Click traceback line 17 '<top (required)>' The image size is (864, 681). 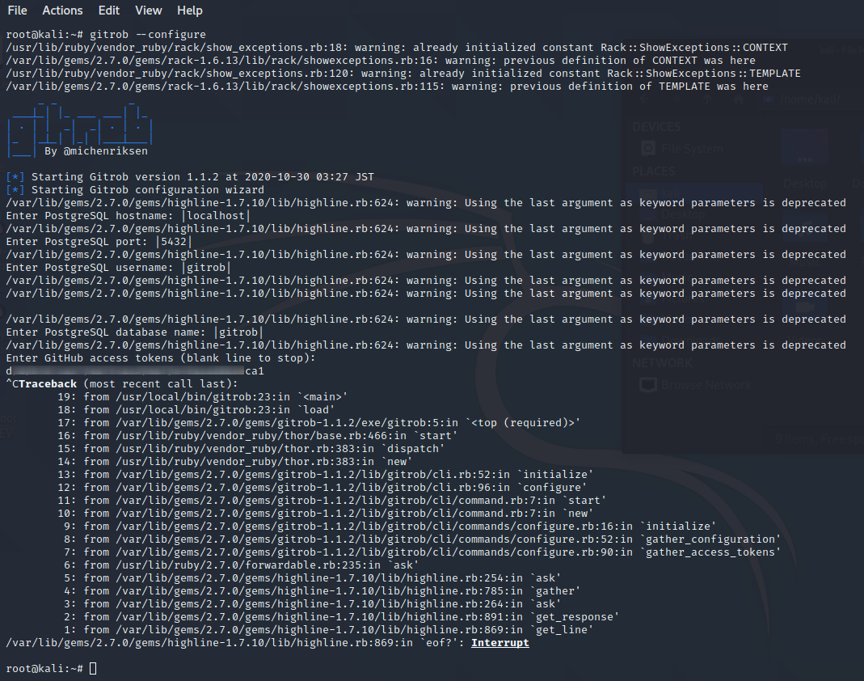pos(318,423)
